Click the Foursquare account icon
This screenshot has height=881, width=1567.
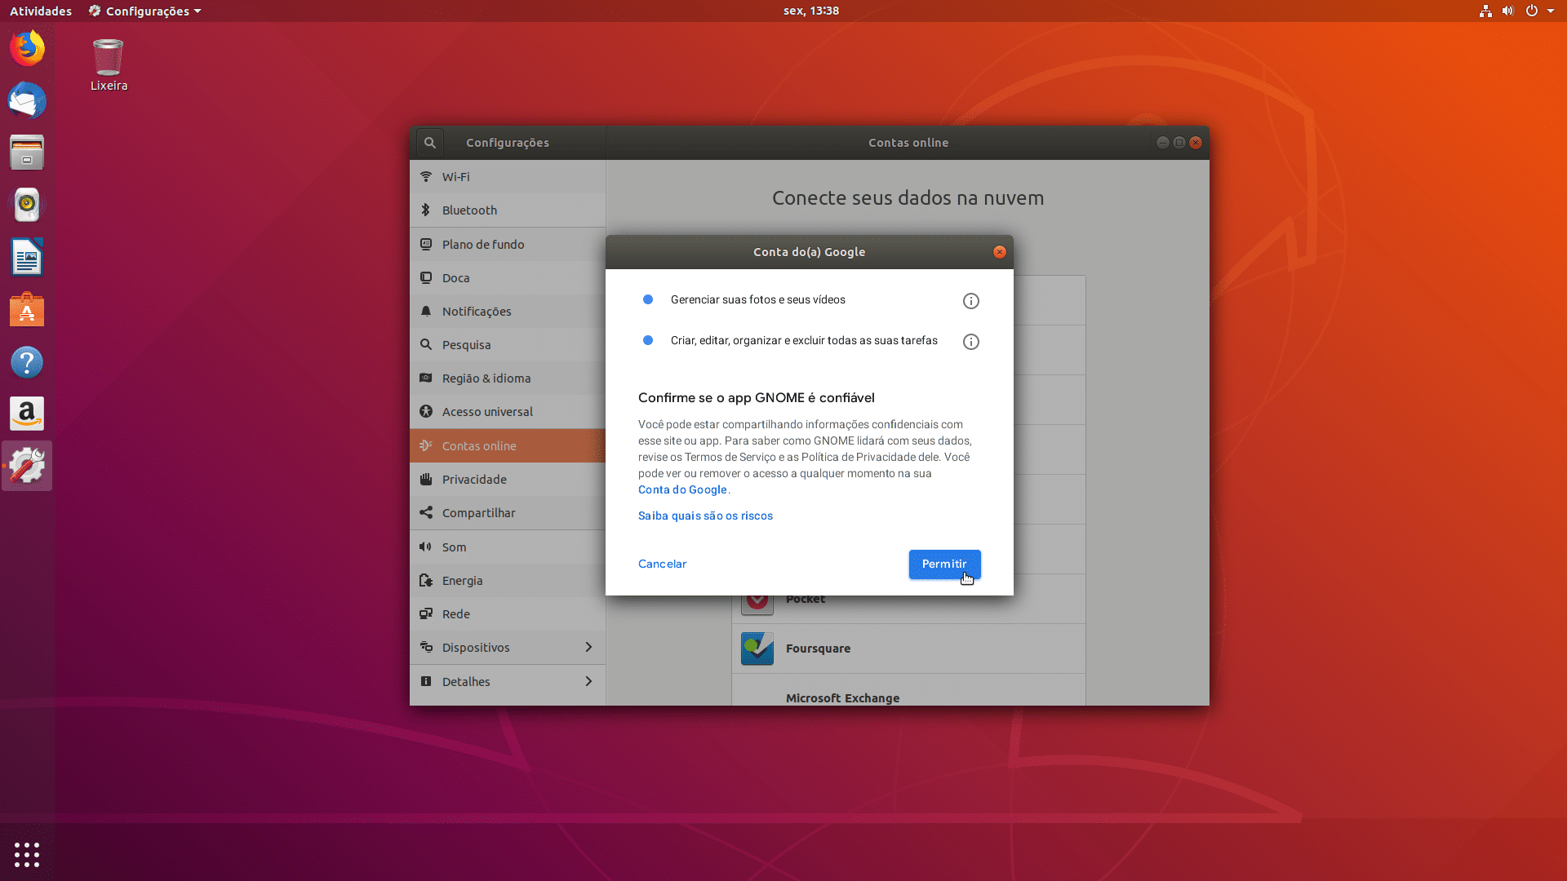(x=757, y=649)
